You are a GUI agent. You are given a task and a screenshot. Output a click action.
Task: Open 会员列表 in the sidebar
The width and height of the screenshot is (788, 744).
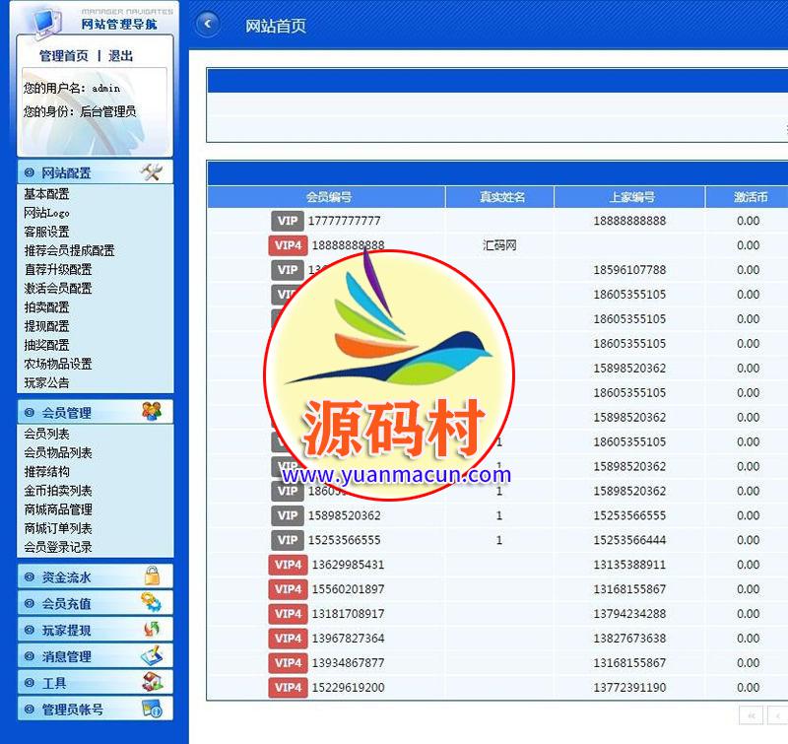46,434
